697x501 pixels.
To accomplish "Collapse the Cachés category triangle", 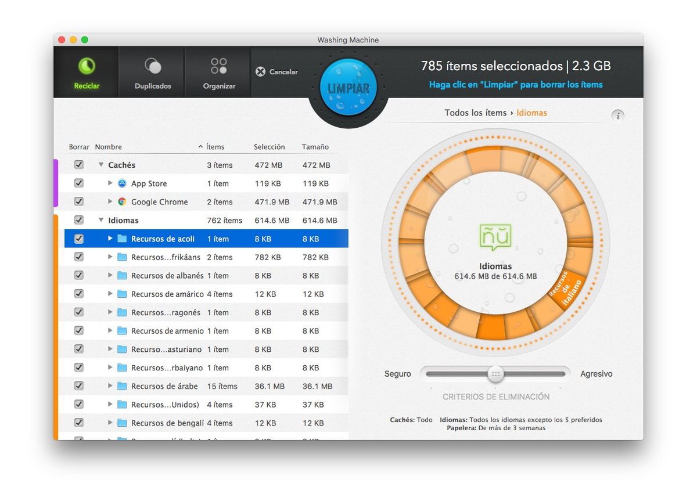I will pyautogui.click(x=100, y=164).
